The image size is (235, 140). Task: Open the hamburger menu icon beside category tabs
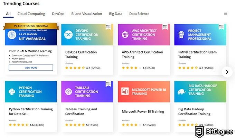[226, 13]
